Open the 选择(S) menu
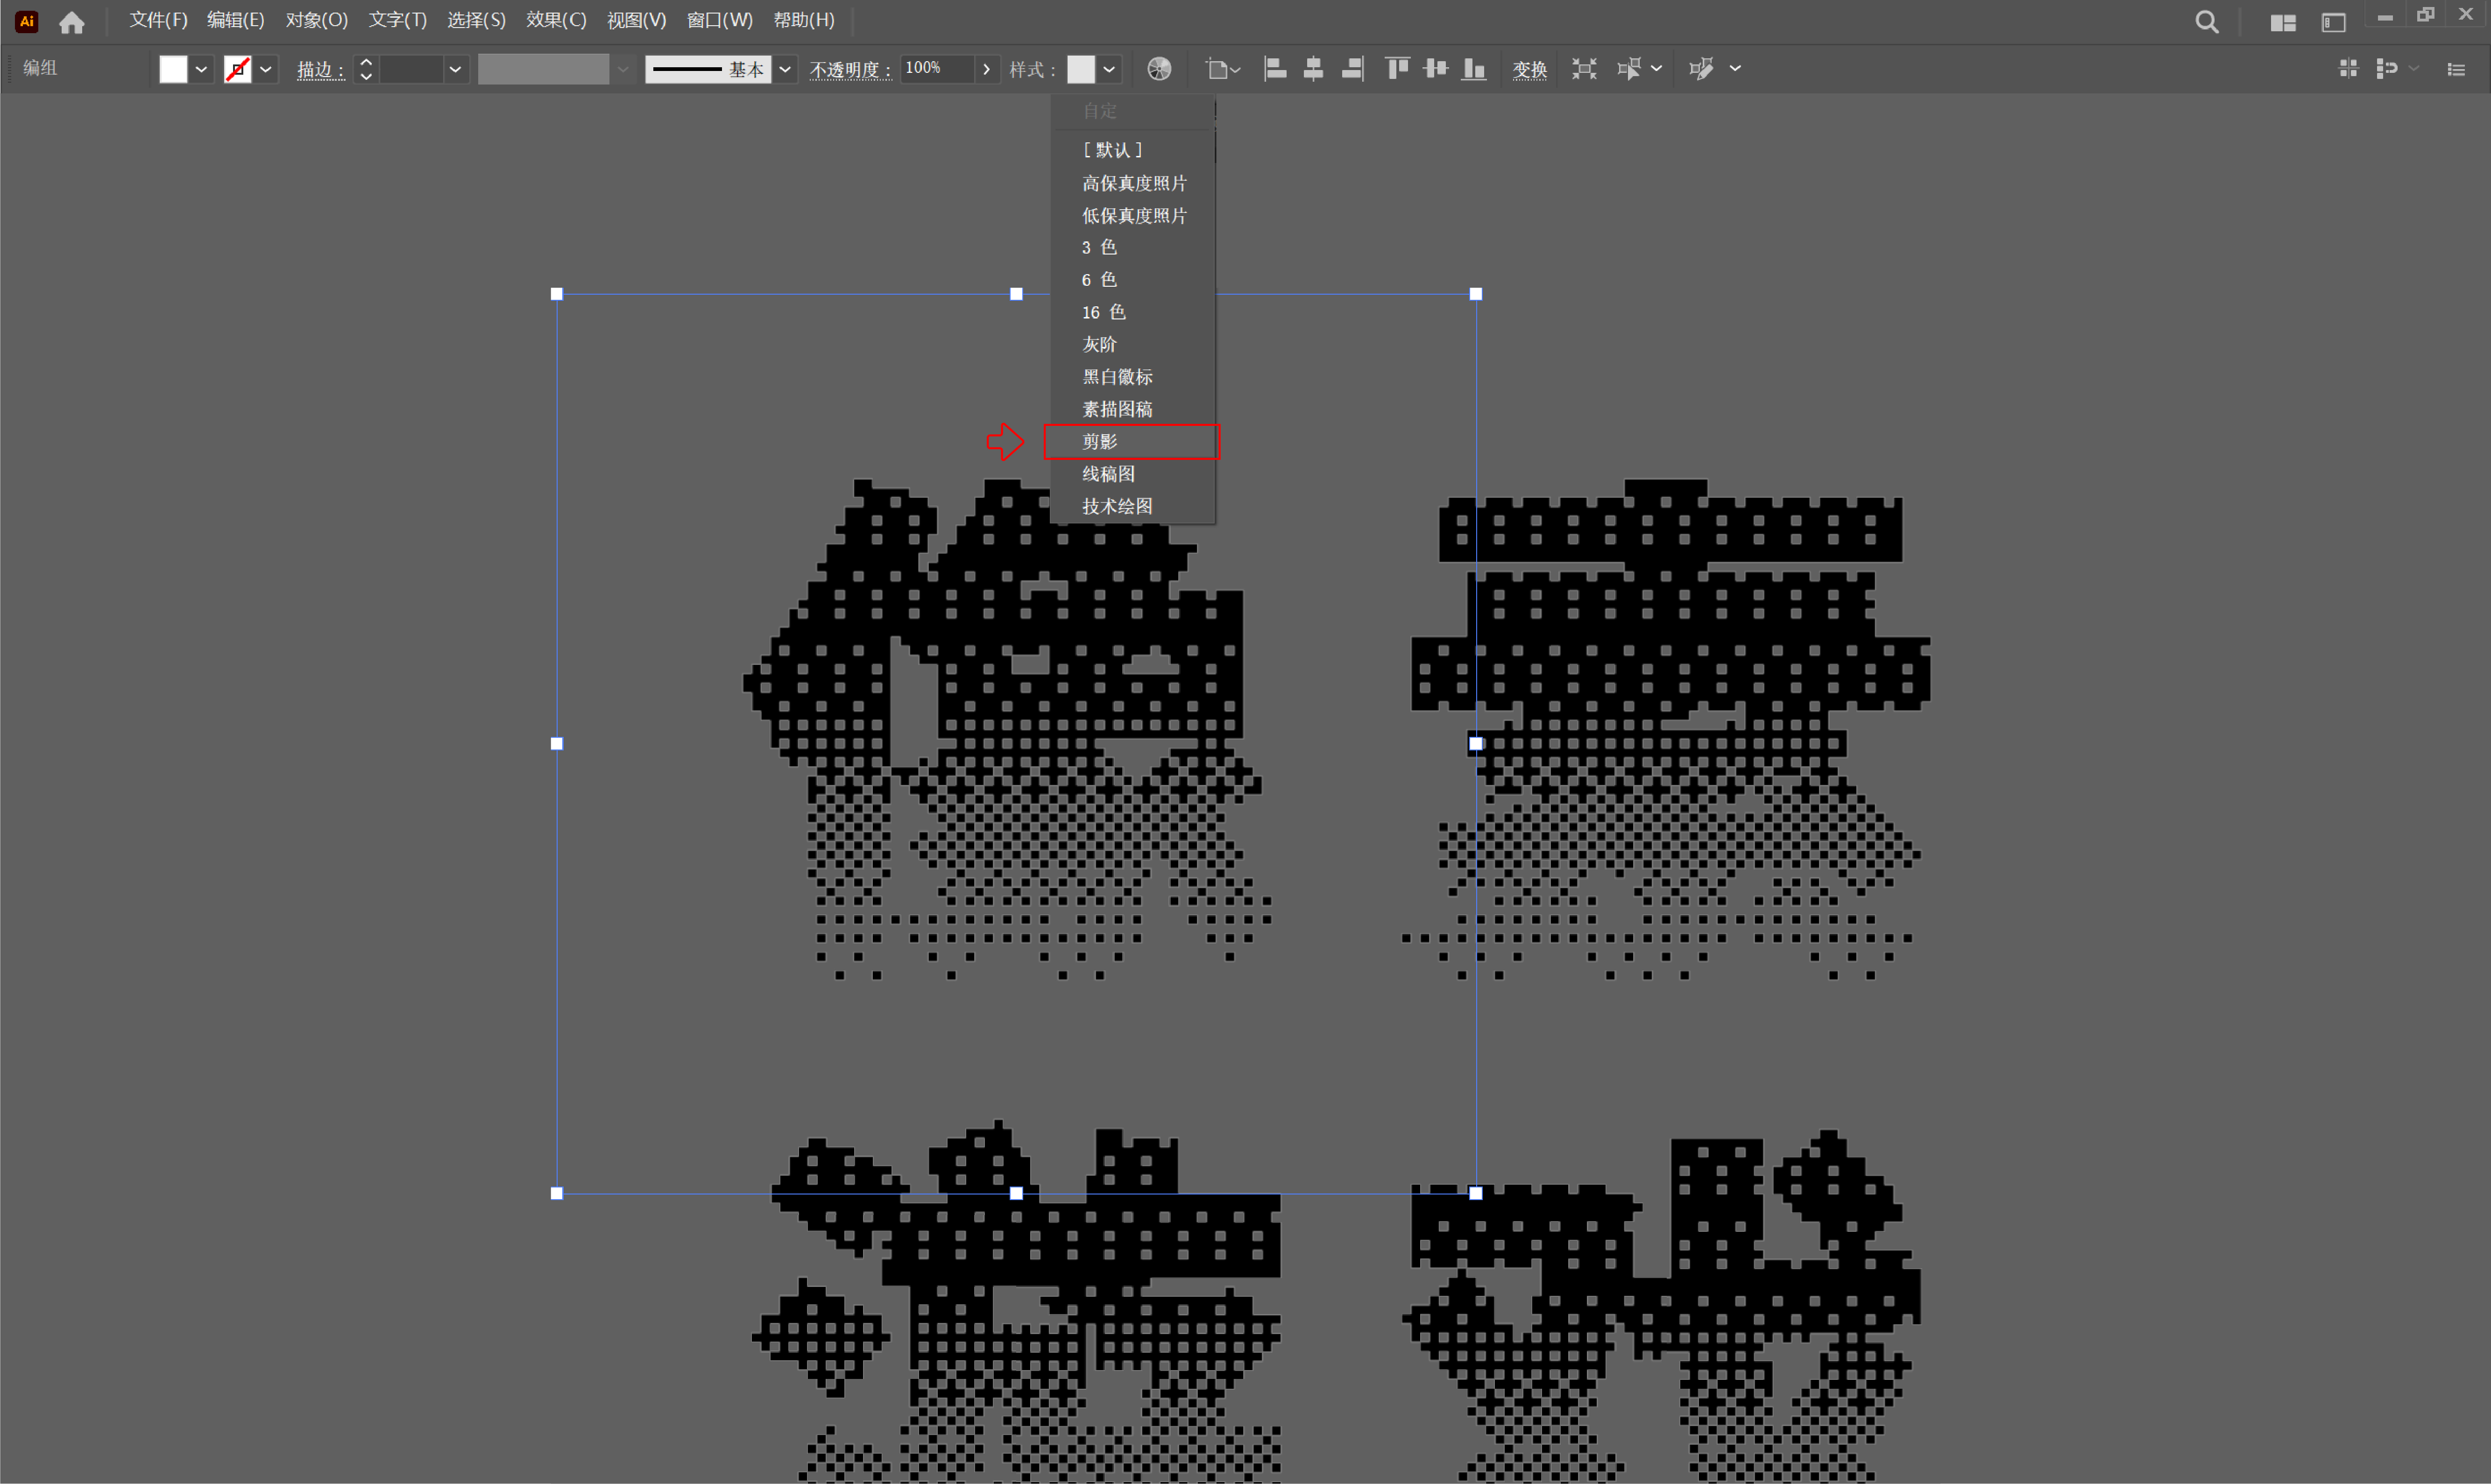This screenshot has height=1484, width=2491. (476, 20)
